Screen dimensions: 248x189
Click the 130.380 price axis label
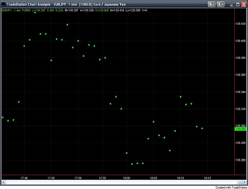click(240, 58)
